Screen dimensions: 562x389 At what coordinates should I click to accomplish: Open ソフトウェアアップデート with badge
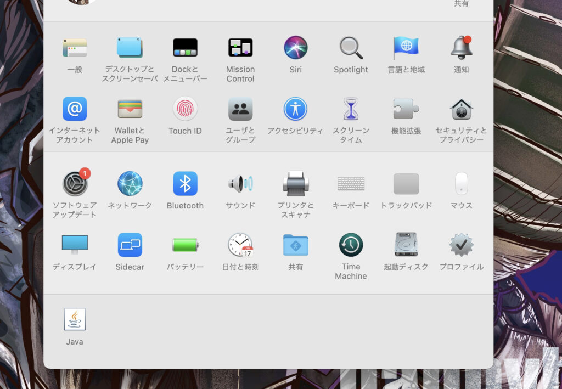(x=75, y=183)
